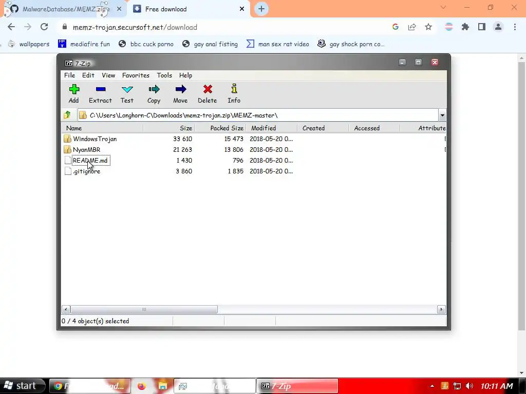Viewport: 526px width, 394px height.
Task: Sort by Packed Size column
Action: tap(220, 128)
